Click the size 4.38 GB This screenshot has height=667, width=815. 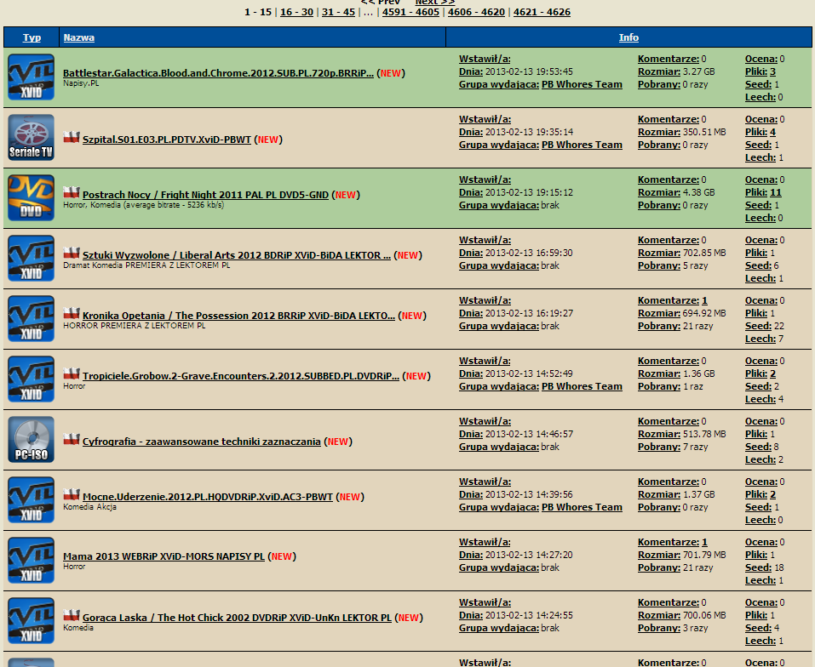pos(698,192)
